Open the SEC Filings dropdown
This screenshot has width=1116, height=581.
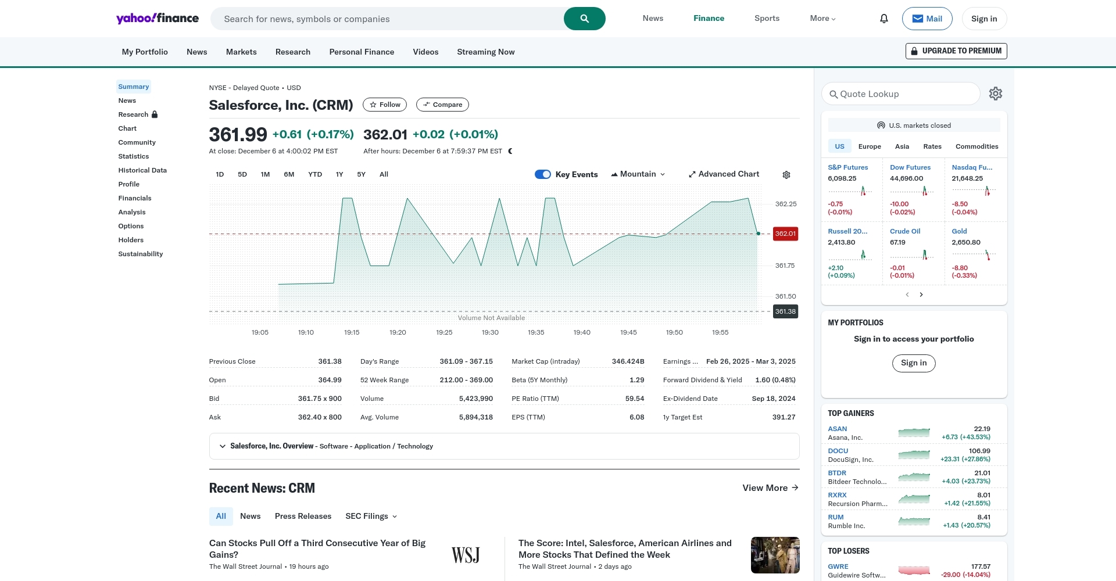371,516
